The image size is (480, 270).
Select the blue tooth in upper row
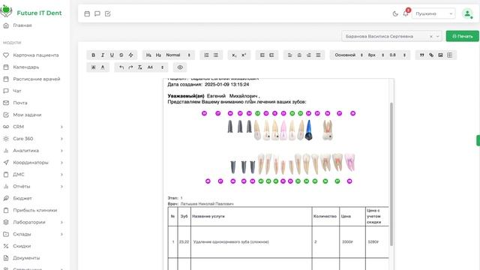[x=308, y=130]
